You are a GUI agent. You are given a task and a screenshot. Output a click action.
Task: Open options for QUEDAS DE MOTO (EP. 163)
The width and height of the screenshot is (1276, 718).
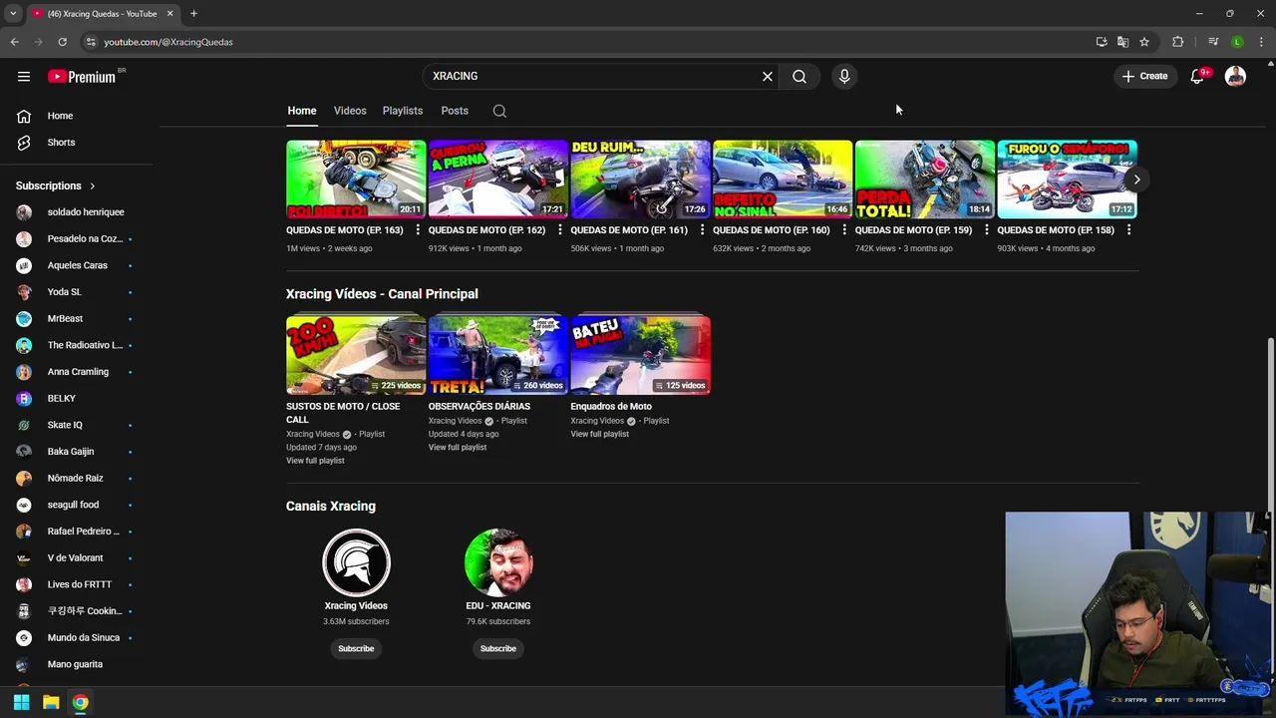pyautogui.click(x=418, y=230)
